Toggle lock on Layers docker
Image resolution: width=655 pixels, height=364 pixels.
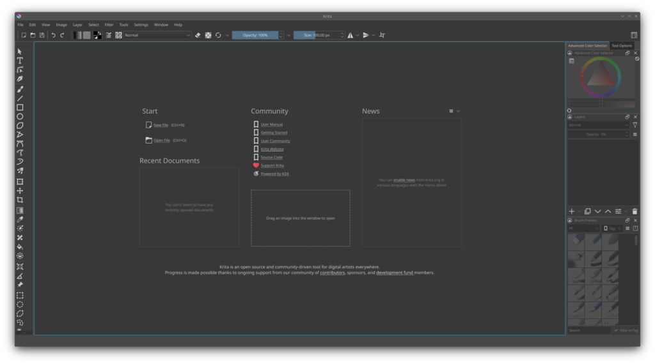570,117
